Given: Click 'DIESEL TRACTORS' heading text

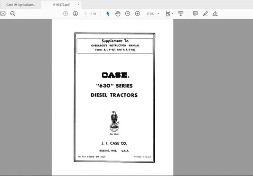Looking at the screenshot, I should 114,95.
